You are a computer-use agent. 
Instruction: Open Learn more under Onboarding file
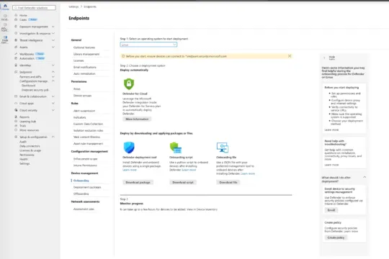(x=248, y=173)
